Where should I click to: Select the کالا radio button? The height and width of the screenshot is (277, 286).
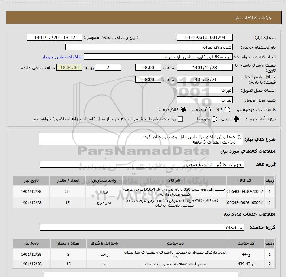pos(227,110)
